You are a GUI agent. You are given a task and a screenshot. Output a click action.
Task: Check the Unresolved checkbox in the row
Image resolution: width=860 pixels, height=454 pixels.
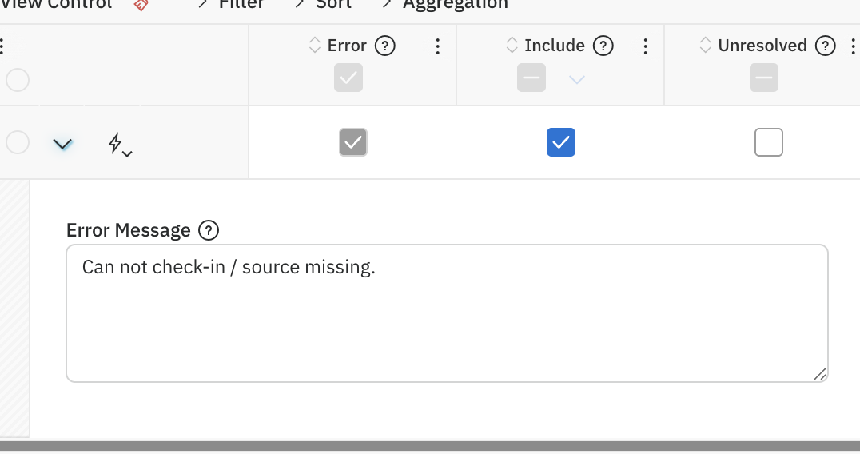(x=769, y=143)
